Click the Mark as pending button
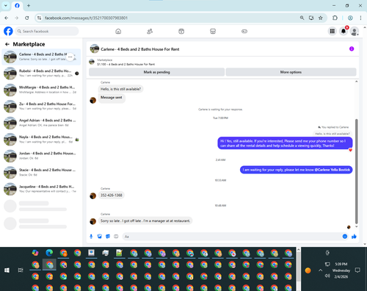This screenshot has width=367, height=291. click(156, 72)
